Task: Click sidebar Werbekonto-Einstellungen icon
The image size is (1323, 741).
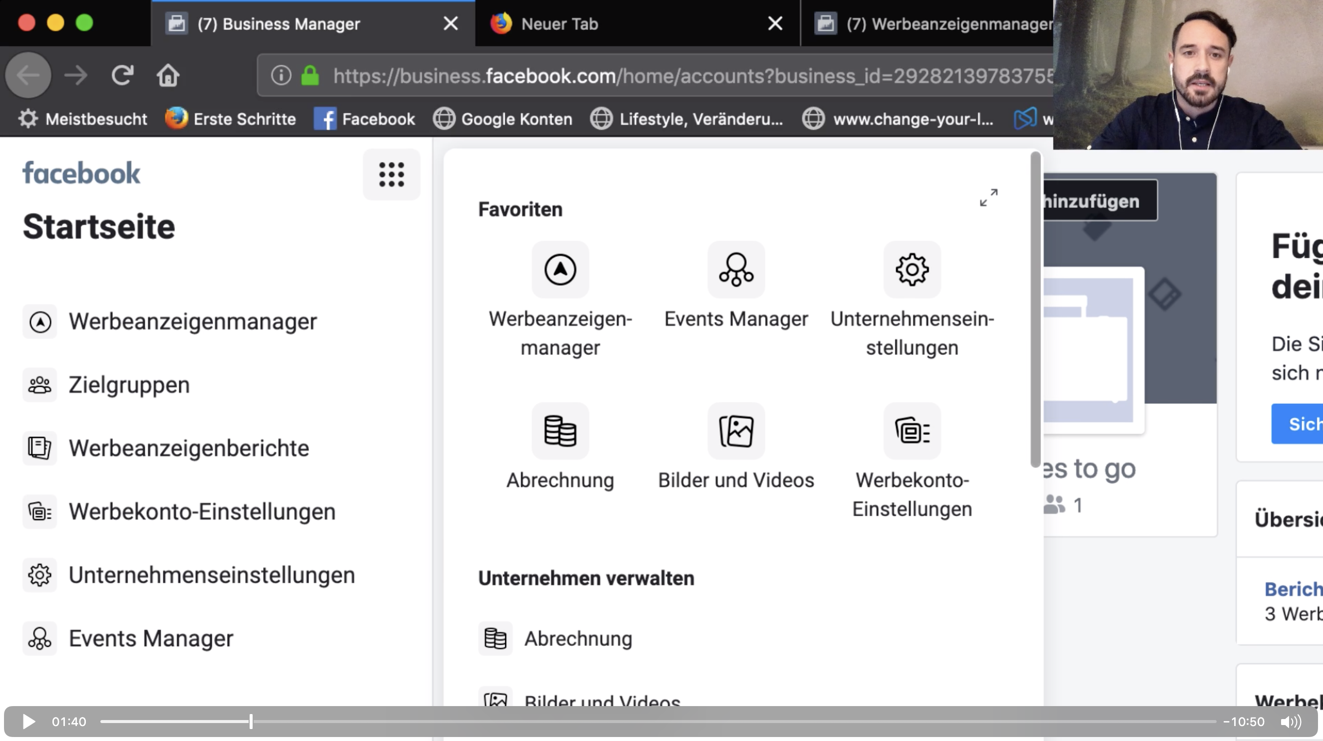Action: [x=39, y=512]
